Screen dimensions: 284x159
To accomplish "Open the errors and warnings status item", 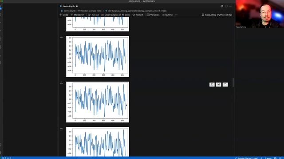I will click(6, 158).
